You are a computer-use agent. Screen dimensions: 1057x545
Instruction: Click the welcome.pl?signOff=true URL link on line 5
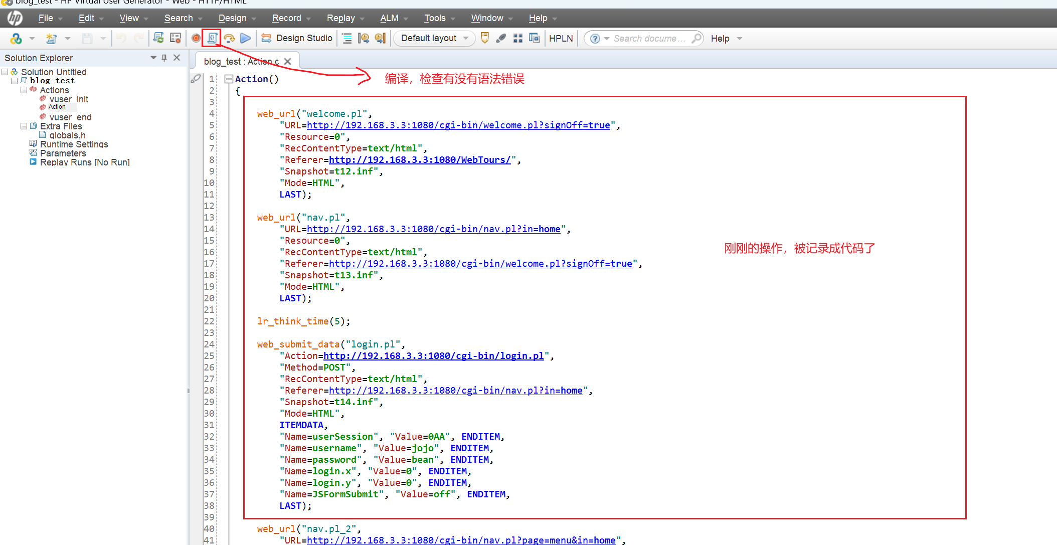(458, 125)
